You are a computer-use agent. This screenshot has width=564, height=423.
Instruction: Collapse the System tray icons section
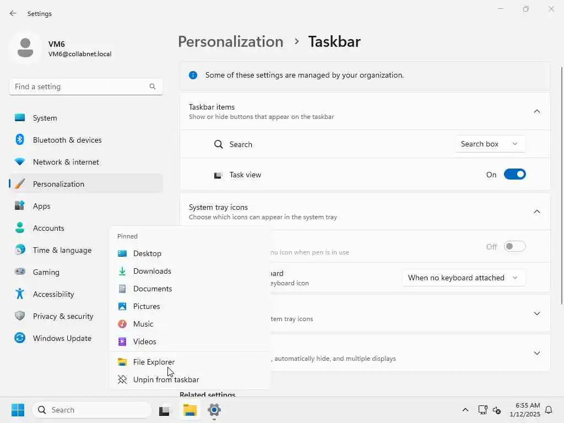click(536, 212)
